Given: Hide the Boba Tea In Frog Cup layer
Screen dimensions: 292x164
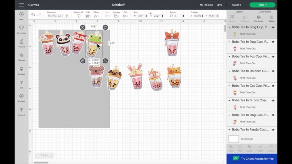Looking at the screenshot, I should 273,27.
